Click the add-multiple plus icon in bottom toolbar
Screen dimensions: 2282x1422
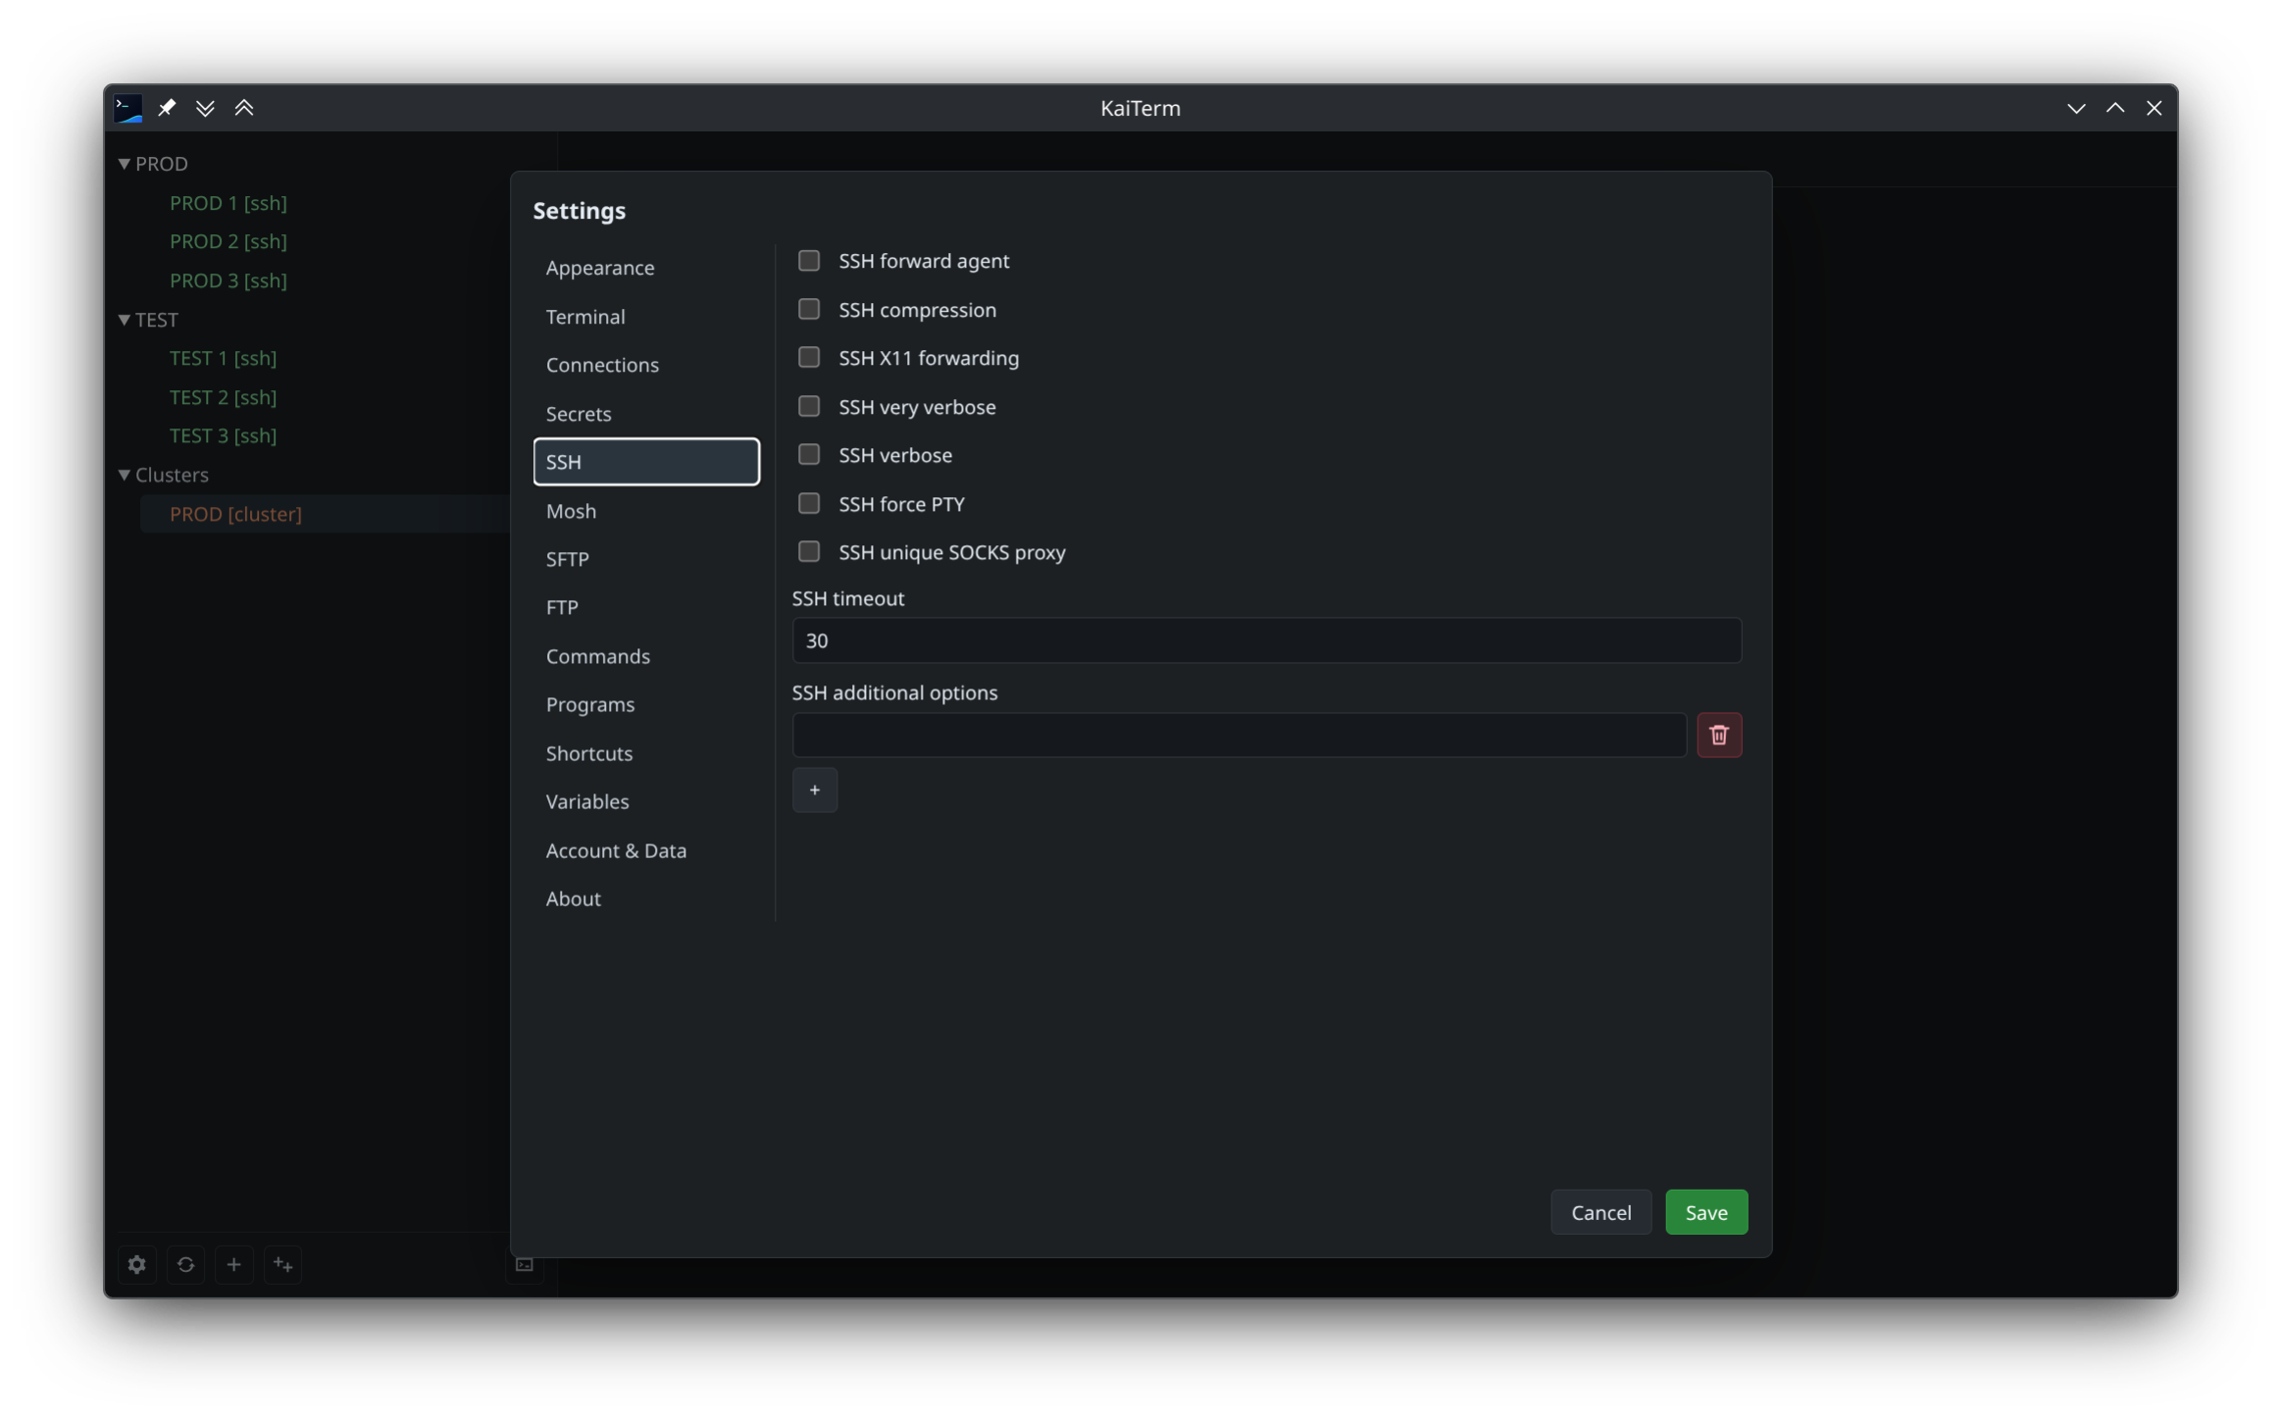click(282, 1264)
